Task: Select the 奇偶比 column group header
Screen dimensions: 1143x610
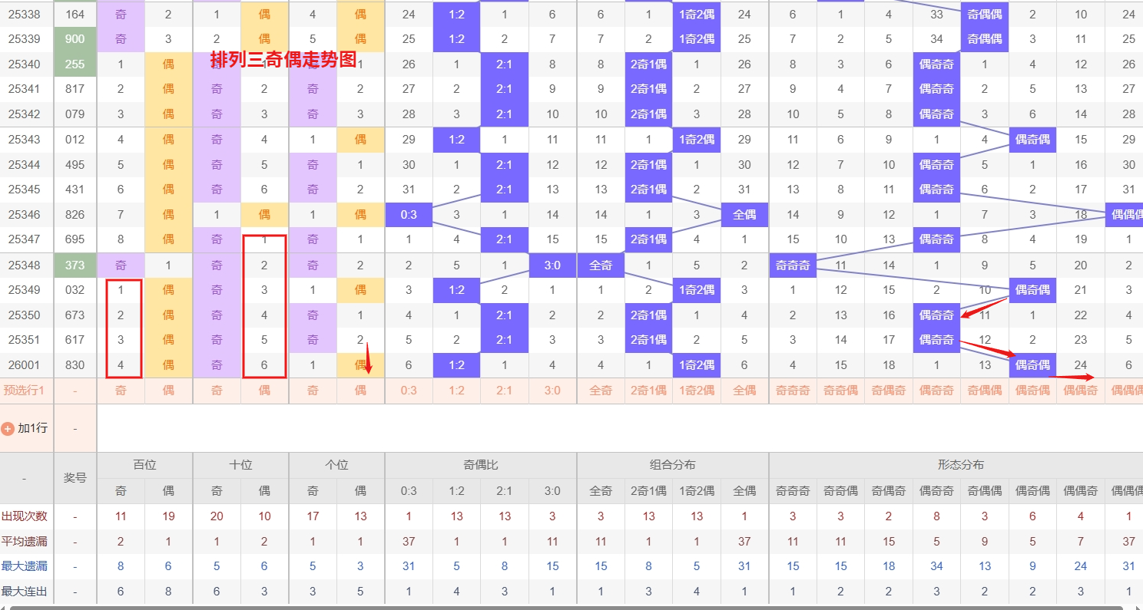Action: [480, 465]
